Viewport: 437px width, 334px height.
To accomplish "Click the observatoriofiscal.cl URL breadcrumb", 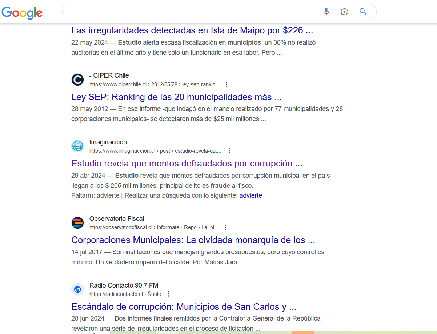I will coord(154,228).
